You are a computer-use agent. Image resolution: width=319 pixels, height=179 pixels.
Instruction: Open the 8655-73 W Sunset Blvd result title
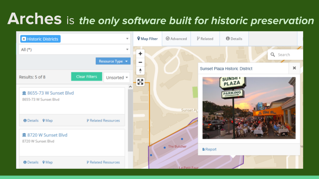click(51, 93)
